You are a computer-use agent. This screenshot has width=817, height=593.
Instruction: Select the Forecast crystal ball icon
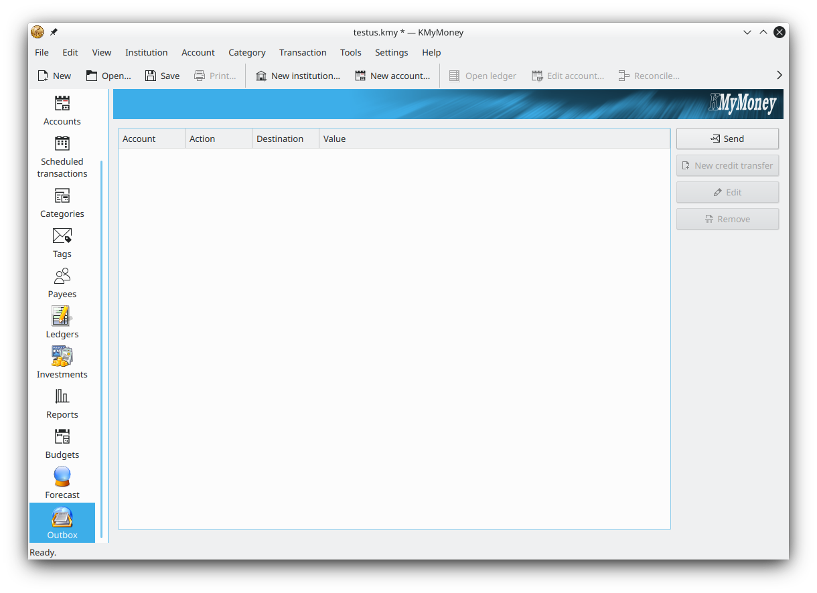pos(62,477)
